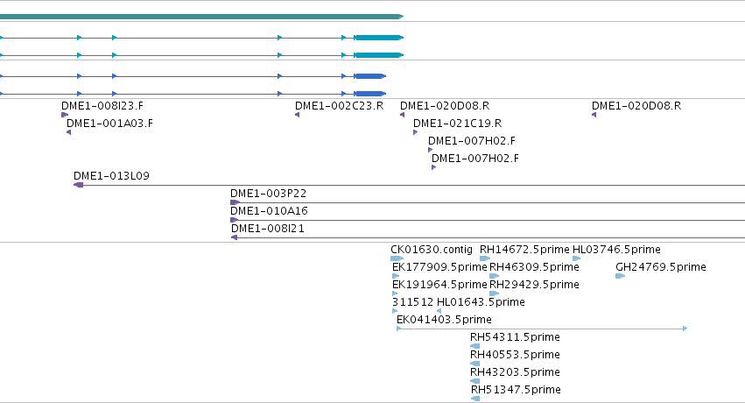Click the RH40553.5prime arrow glyph
This screenshot has width=745, height=403.
[x=474, y=364]
